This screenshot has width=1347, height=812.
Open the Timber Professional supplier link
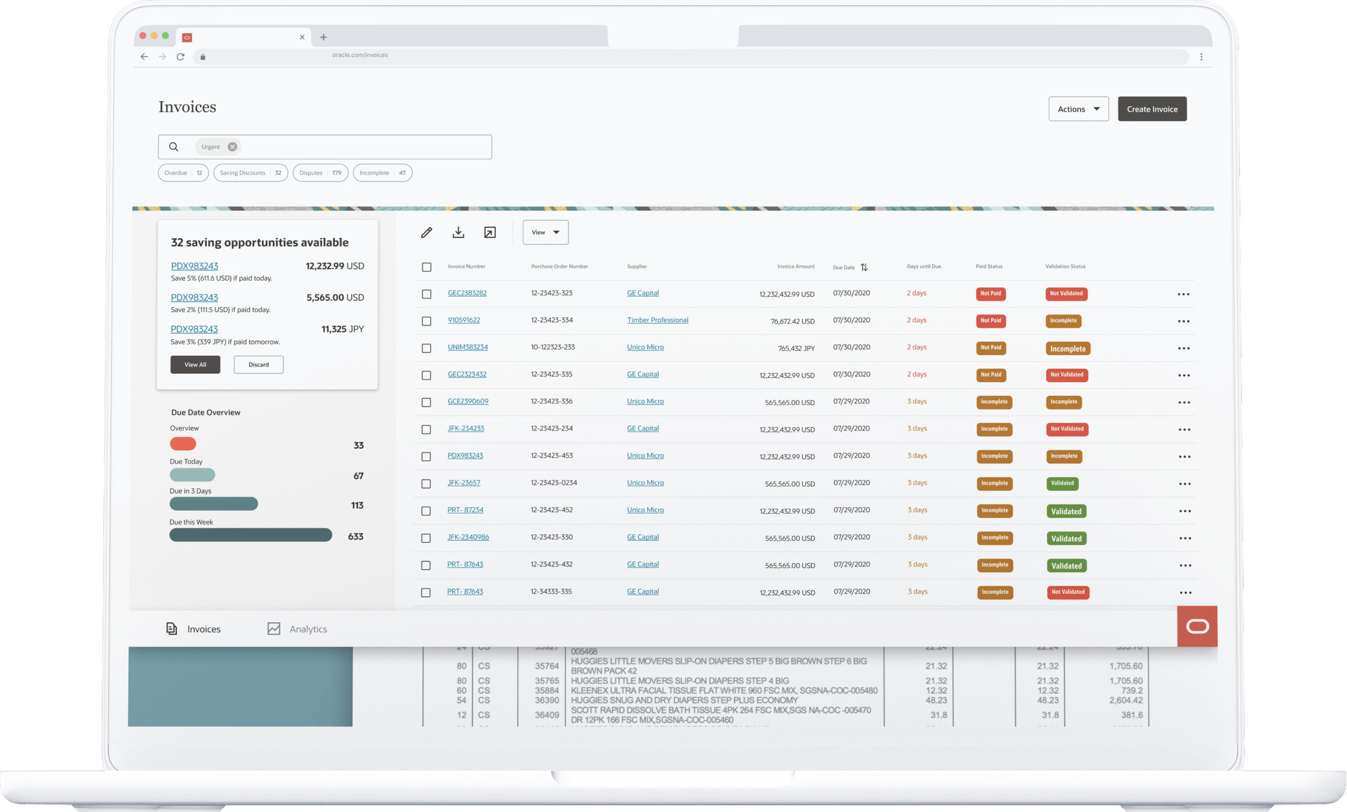(x=657, y=320)
